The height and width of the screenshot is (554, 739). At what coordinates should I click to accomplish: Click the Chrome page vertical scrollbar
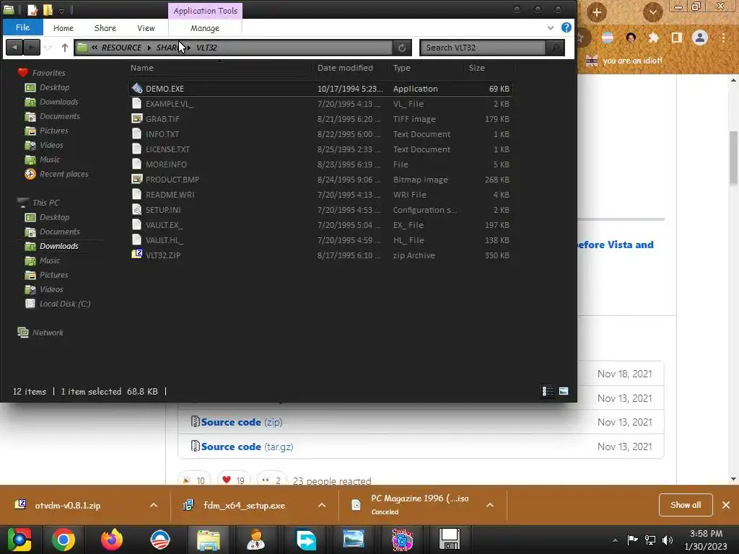733,158
